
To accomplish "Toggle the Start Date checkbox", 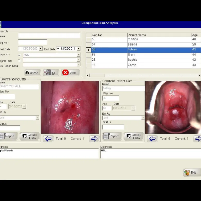I will click(x=20, y=49).
